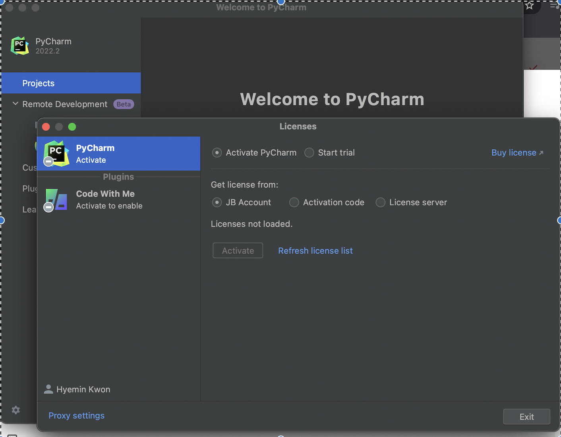Click the 'Get license from:' label
561x437 pixels.
(244, 185)
